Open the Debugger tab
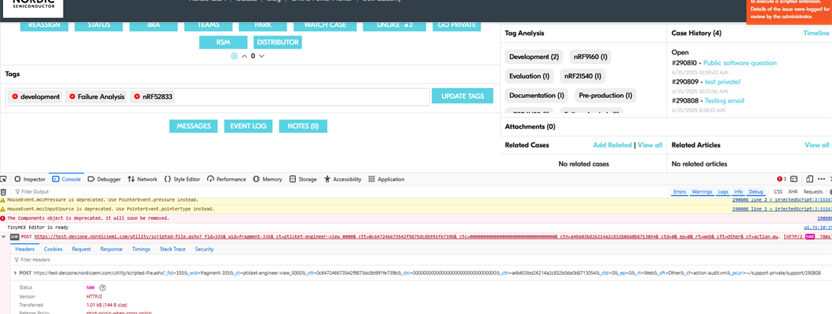 [x=104, y=179]
